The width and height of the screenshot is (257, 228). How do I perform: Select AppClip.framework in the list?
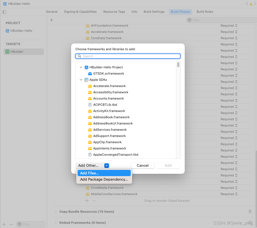pyautogui.click(x=107, y=142)
